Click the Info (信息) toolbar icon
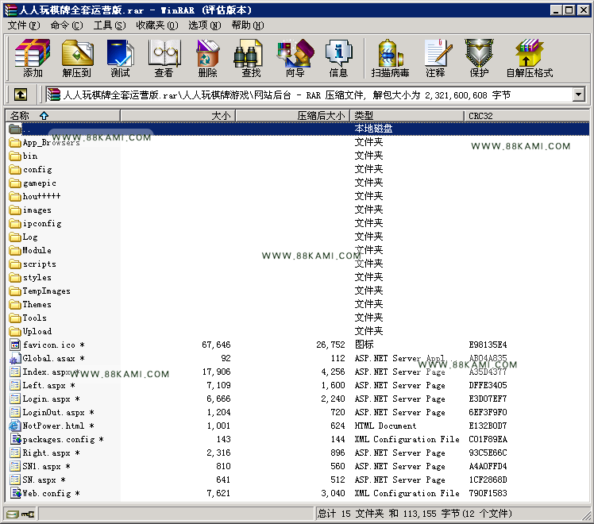 coord(338,58)
